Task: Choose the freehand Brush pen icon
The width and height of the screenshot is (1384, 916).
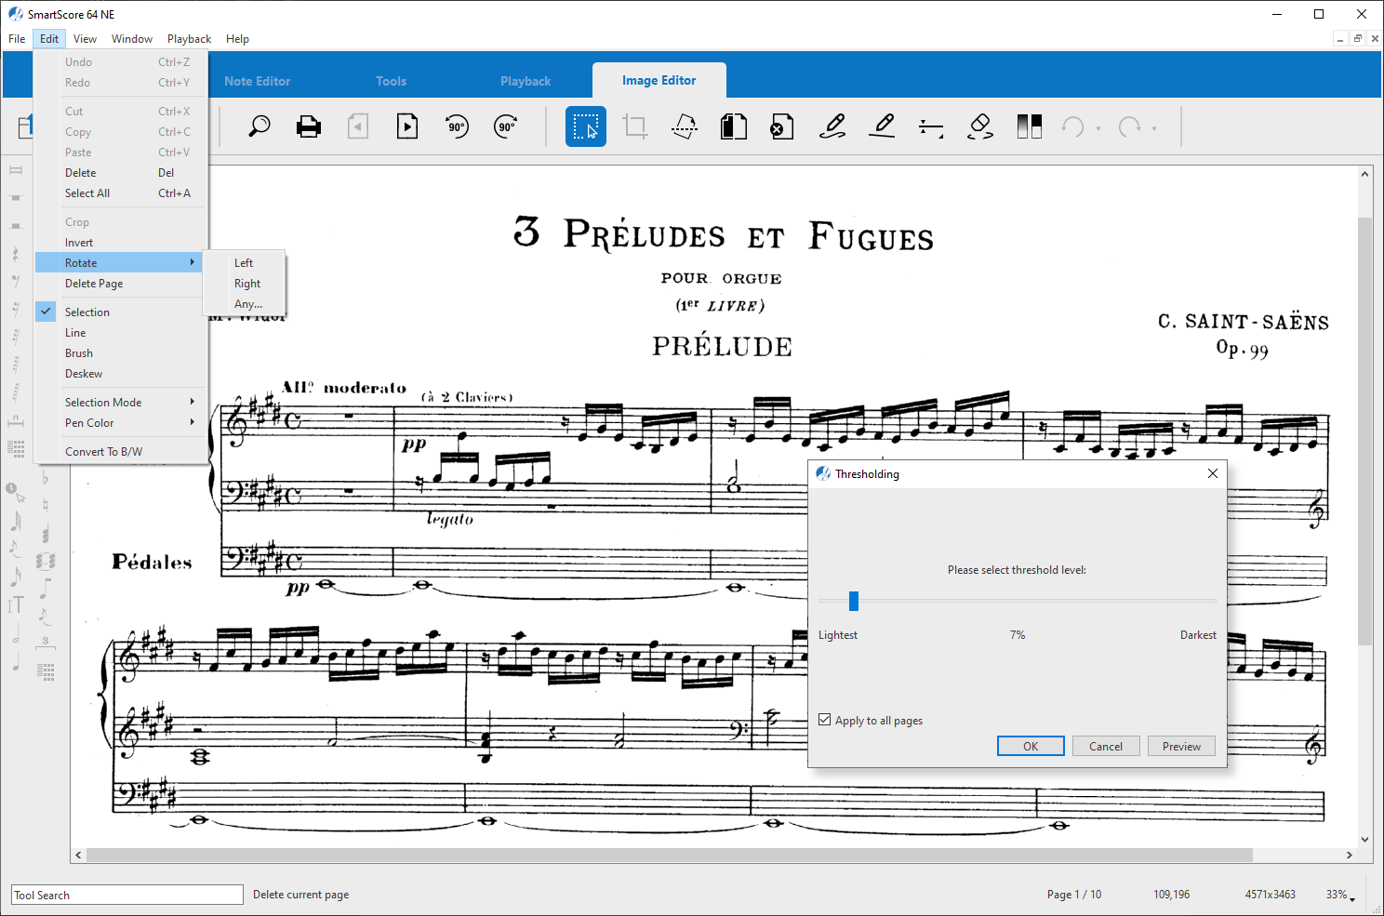Action: (832, 126)
